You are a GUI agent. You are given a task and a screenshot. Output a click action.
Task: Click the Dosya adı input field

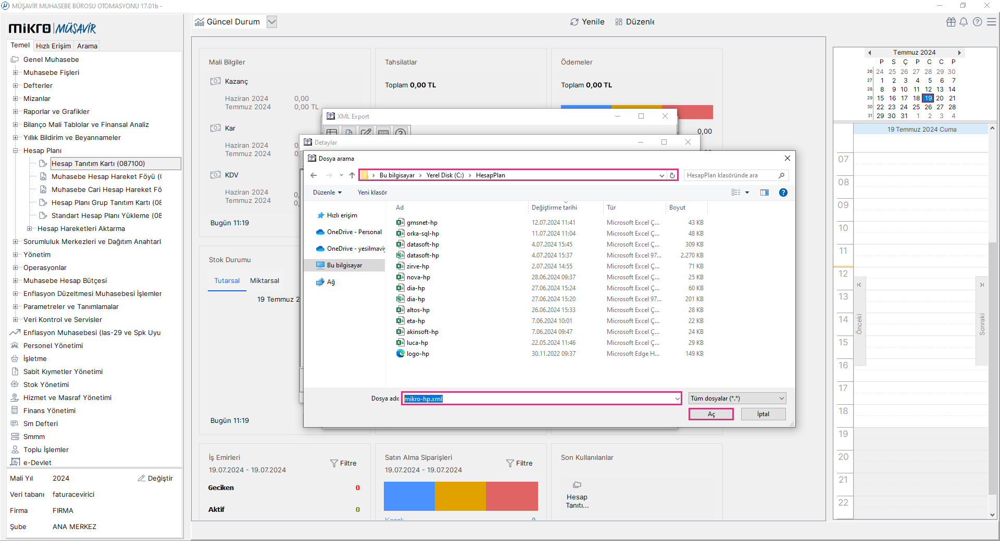[541, 398]
